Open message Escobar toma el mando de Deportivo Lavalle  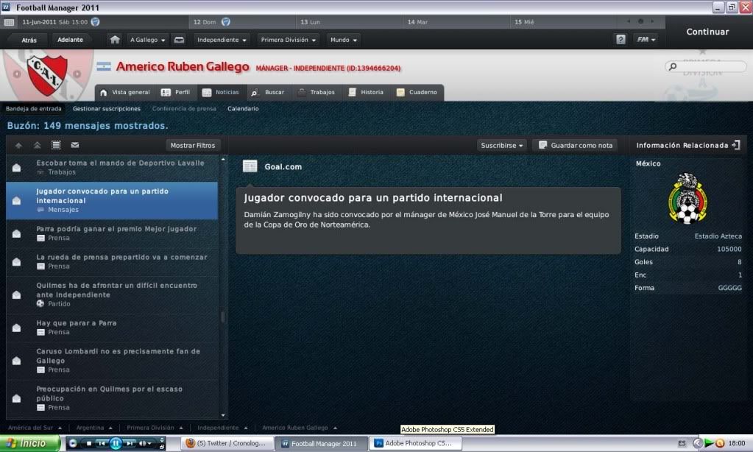point(111,167)
